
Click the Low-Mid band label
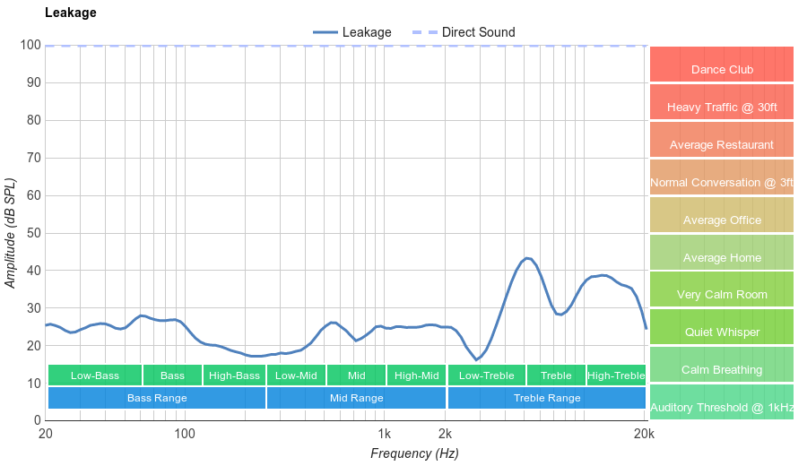[296, 375]
